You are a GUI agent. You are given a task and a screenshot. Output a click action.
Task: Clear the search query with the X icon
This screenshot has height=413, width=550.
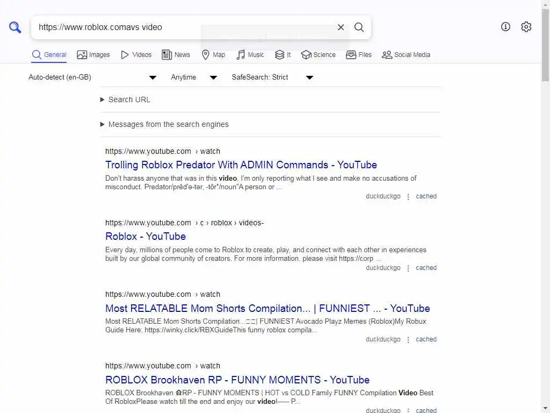pos(341,27)
